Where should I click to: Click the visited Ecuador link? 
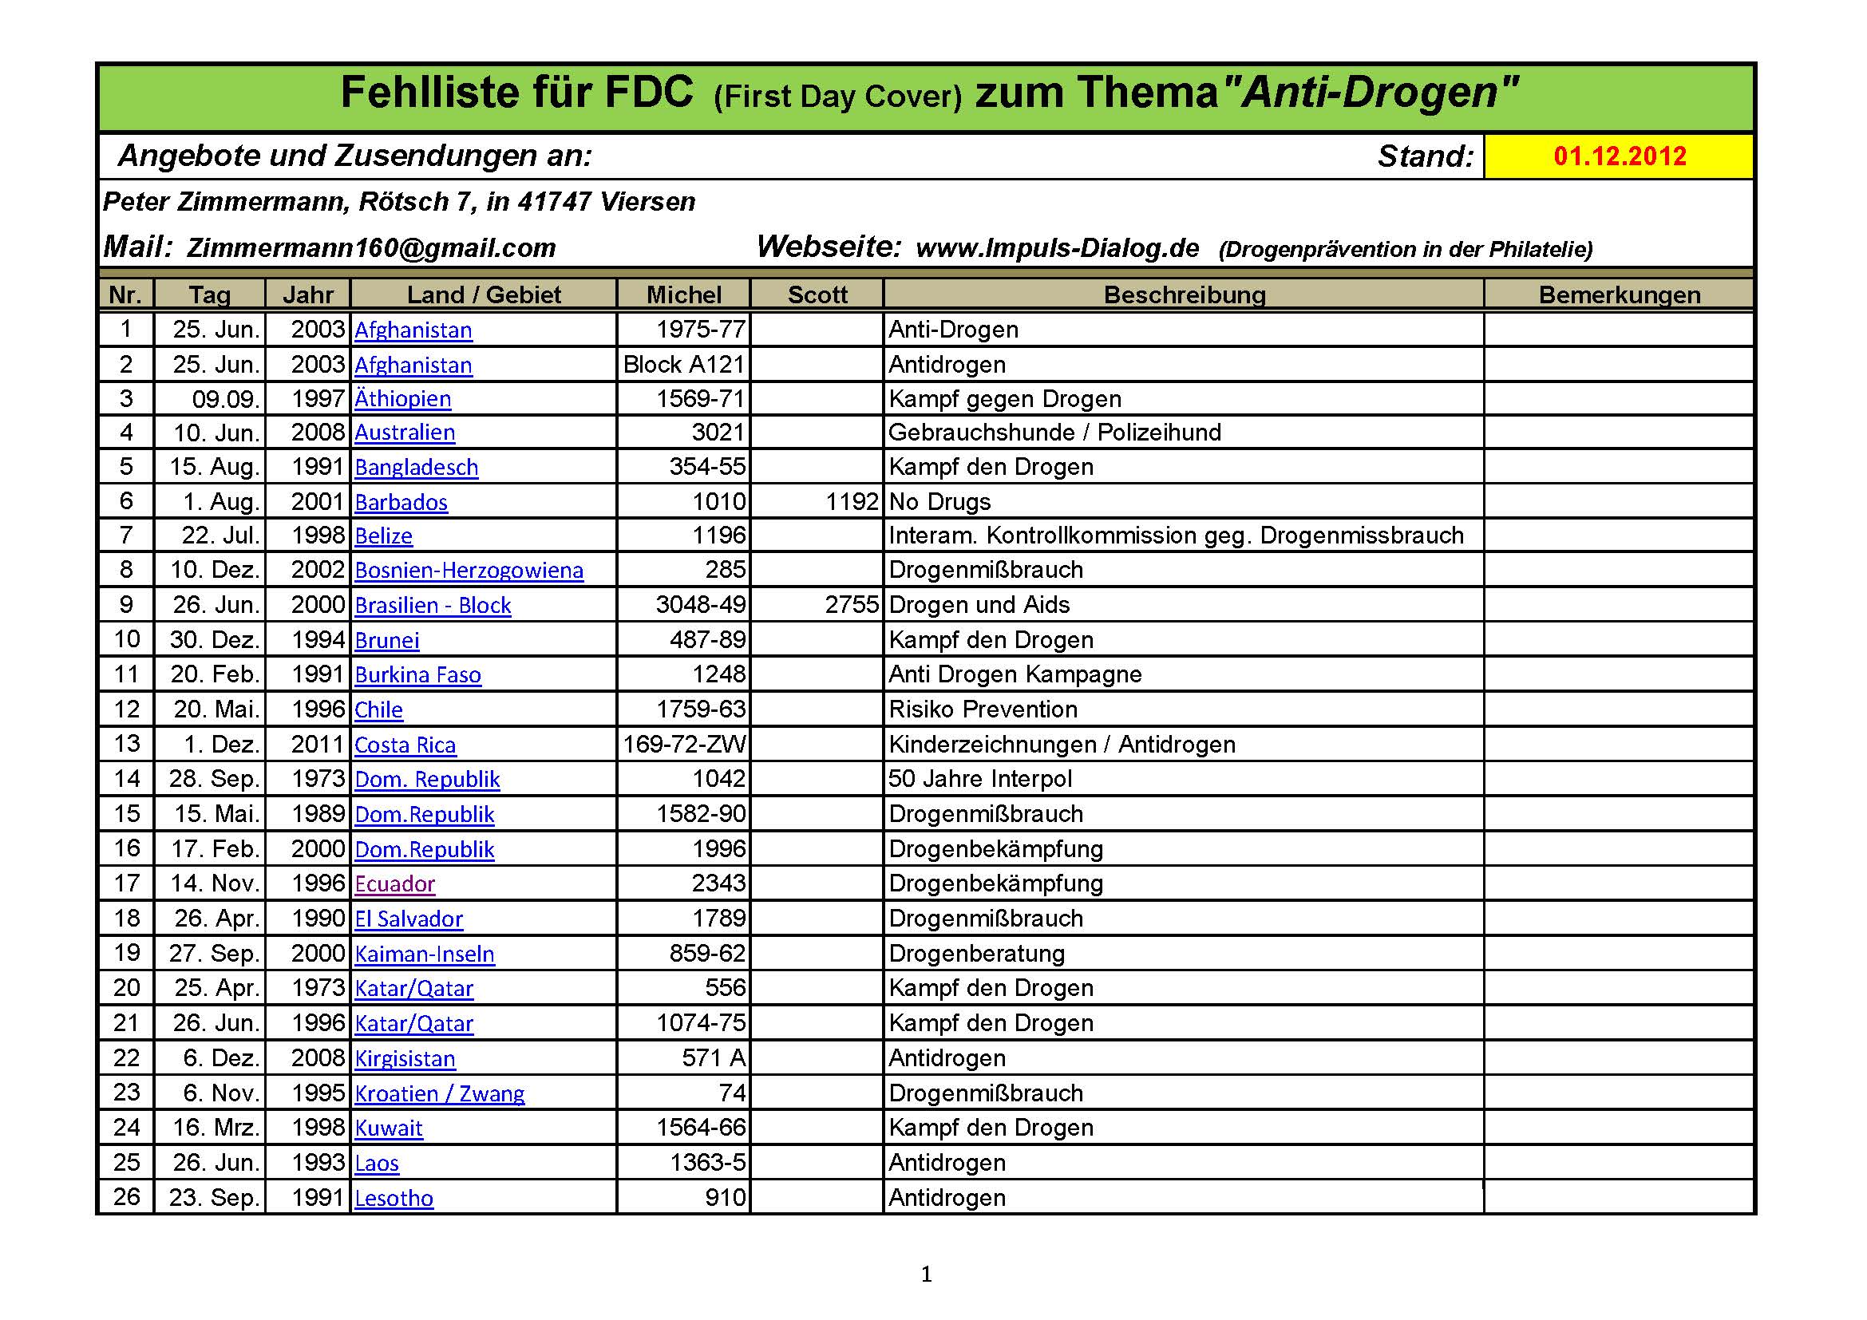(394, 883)
